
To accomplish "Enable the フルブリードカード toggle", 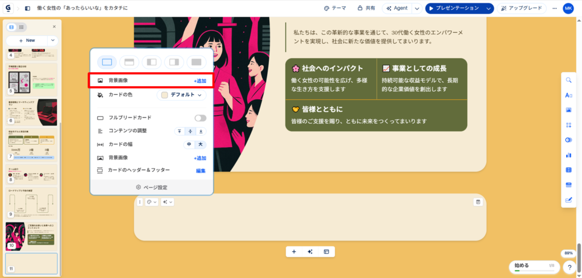I will [200, 118].
